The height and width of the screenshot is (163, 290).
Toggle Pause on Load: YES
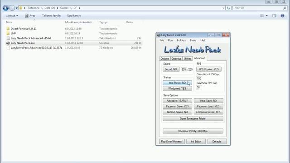pyautogui.click(x=208, y=106)
